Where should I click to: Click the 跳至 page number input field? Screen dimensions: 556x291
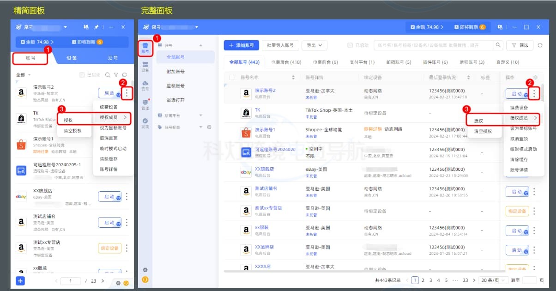pos(530,280)
